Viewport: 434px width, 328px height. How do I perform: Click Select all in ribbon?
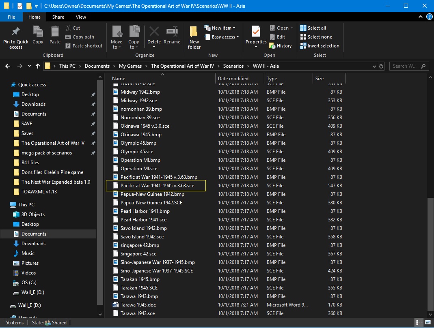coord(313,28)
